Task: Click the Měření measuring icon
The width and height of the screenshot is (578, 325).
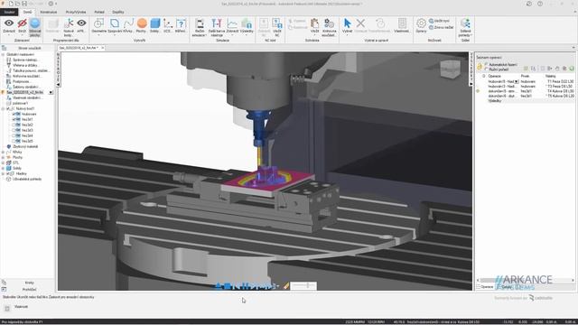Action: tap(181, 23)
